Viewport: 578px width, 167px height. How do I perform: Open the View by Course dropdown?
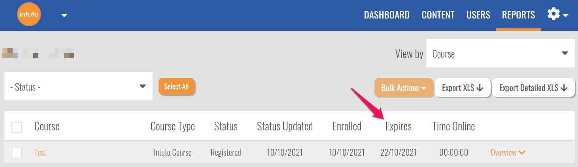[x=500, y=54]
